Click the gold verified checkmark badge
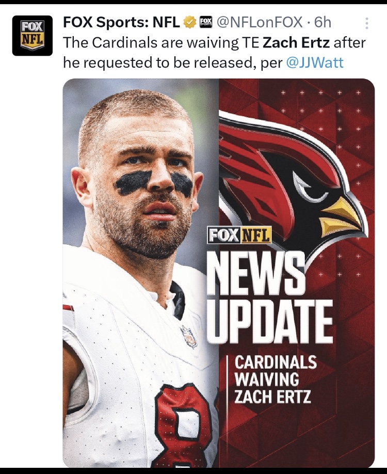Viewport: 387px width, 474px height. 190,22
